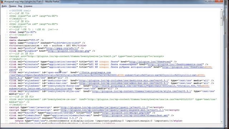
Task: Open the twentytwelve style.css?ver=3.9.1 link
Action: pos(142,91)
